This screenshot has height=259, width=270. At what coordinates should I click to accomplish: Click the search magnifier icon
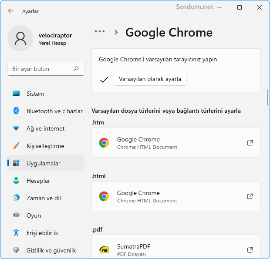click(76, 69)
